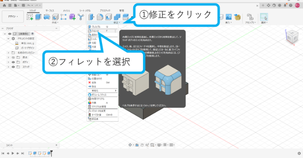Choose 位置合わせ from the Modify menu

(102, 79)
